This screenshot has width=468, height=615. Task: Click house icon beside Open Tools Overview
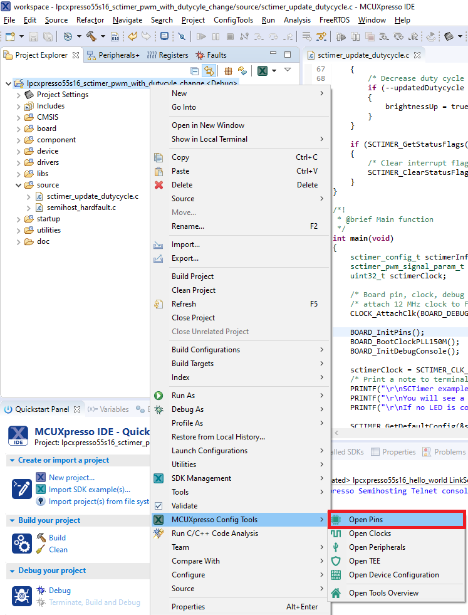click(x=336, y=593)
